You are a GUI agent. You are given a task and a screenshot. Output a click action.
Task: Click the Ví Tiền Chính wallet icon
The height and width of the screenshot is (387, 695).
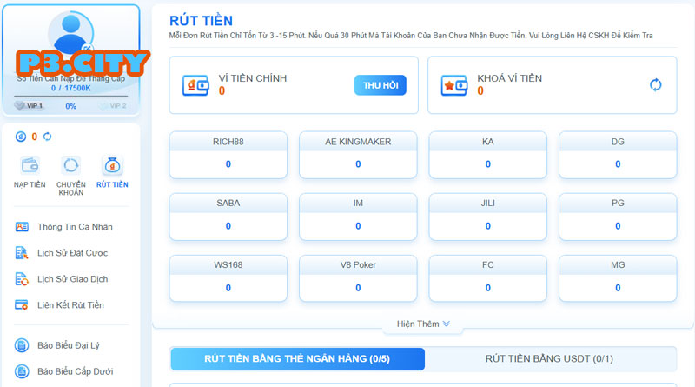(195, 85)
